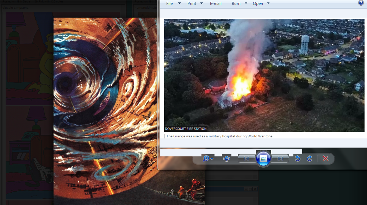Viewport: 367px width, 205px height.
Task: Rotate the picture clockwise
Action: (310, 159)
